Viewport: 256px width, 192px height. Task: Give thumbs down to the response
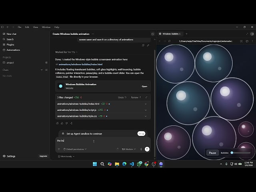click(x=66, y=123)
